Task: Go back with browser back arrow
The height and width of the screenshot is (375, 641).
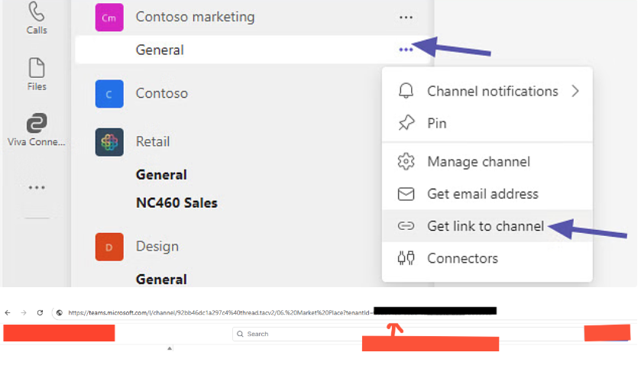Action: 8,312
